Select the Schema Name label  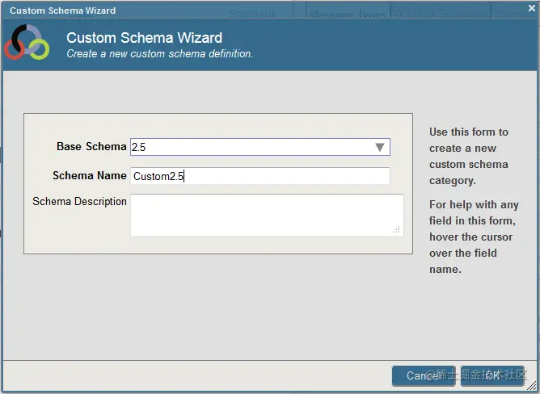pyautogui.click(x=90, y=175)
